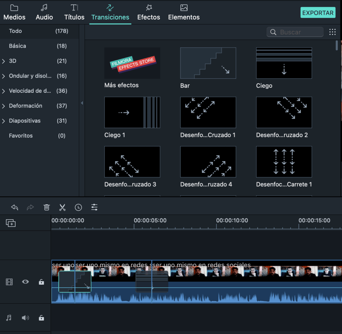
Task: Click the redo arrow in the timeline toolbar
Action: click(x=30, y=207)
